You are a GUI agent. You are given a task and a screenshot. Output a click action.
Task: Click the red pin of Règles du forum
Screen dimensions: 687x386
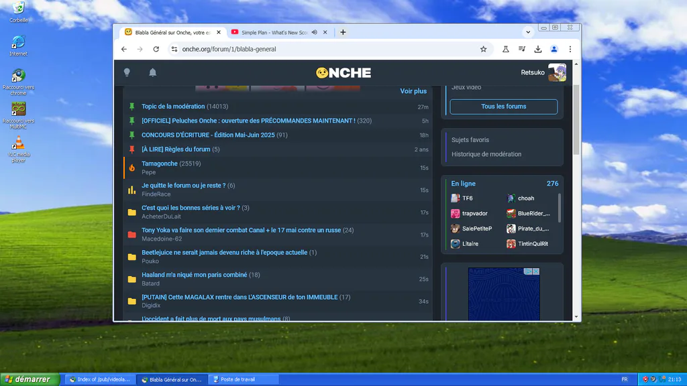point(132,149)
